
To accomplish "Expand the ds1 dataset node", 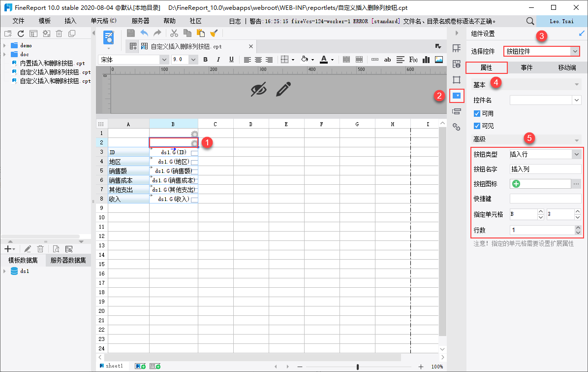I will click(4, 271).
